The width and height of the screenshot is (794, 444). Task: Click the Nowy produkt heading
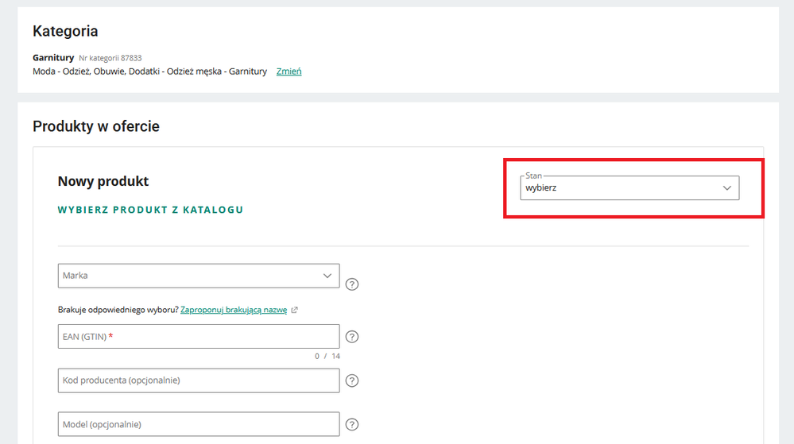coord(103,181)
